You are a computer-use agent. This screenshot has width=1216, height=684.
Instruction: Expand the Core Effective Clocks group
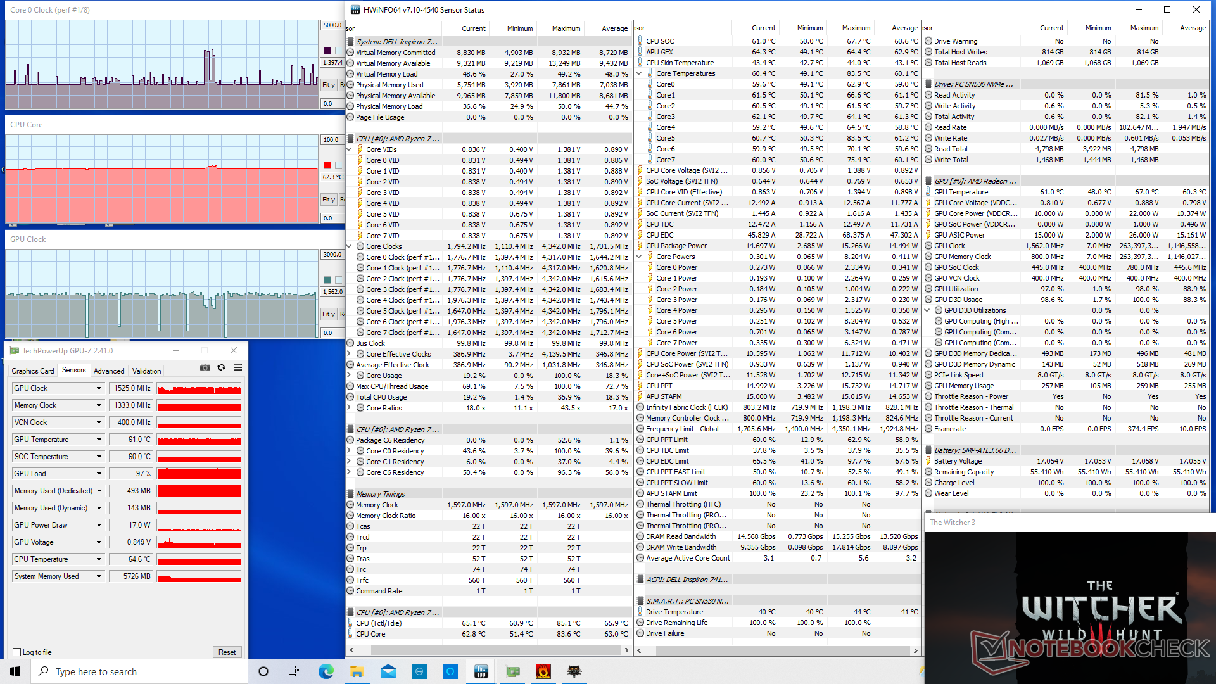pos(350,354)
